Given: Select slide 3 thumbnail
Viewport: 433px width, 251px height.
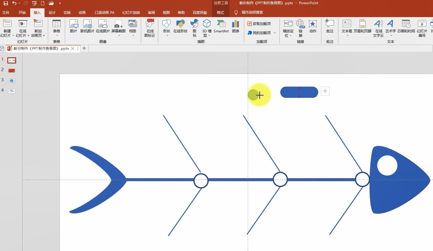Looking at the screenshot, I should coord(12,81).
